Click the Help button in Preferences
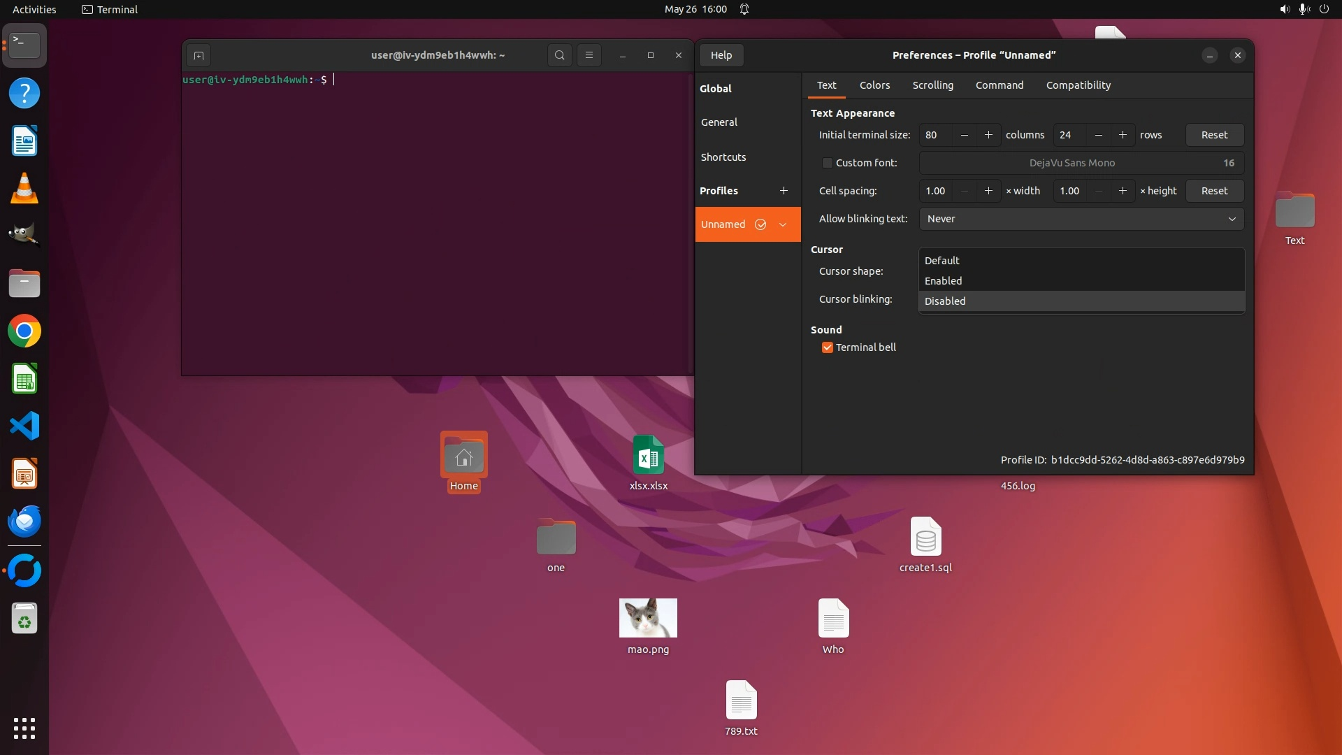The image size is (1342, 755). click(x=721, y=55)
